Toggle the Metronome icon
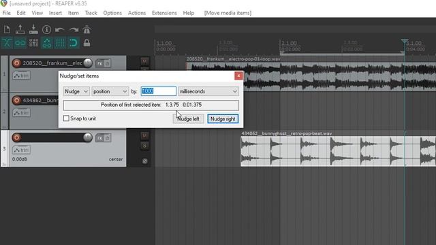The image size is (436, 245). pyautogui.click(x=87, y=29)
